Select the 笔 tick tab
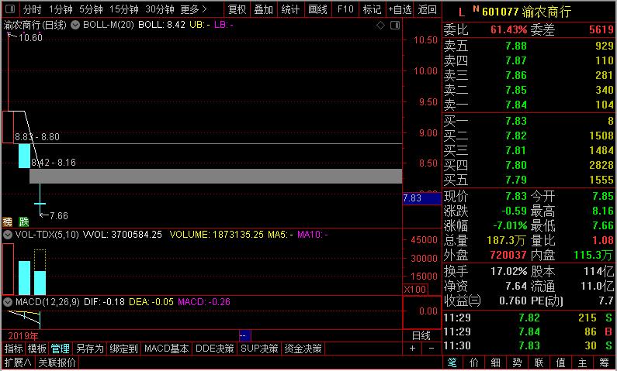The height and width of the screenshot is (371, 617). click(452, 362)
